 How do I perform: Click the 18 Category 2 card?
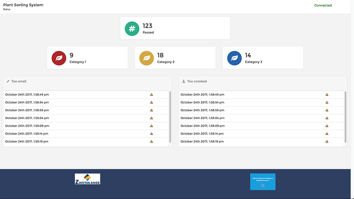[x=175, y=58]
